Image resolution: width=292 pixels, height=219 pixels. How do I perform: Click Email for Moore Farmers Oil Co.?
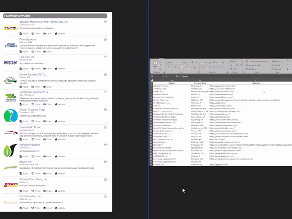(47, 87)
